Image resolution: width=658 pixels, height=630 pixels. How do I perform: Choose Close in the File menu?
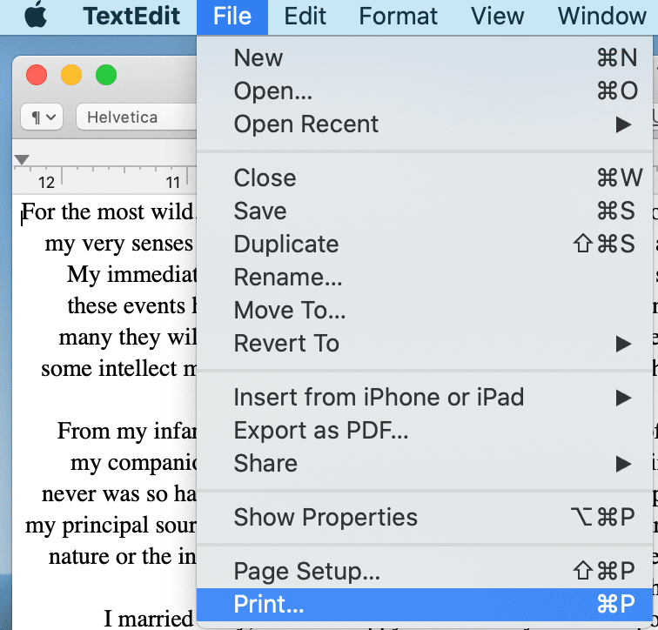click(x=424, y=178)
